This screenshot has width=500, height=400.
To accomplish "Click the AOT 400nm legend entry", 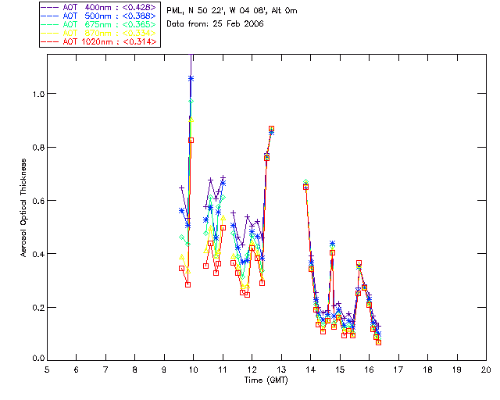I will click(x=100, y=6).
